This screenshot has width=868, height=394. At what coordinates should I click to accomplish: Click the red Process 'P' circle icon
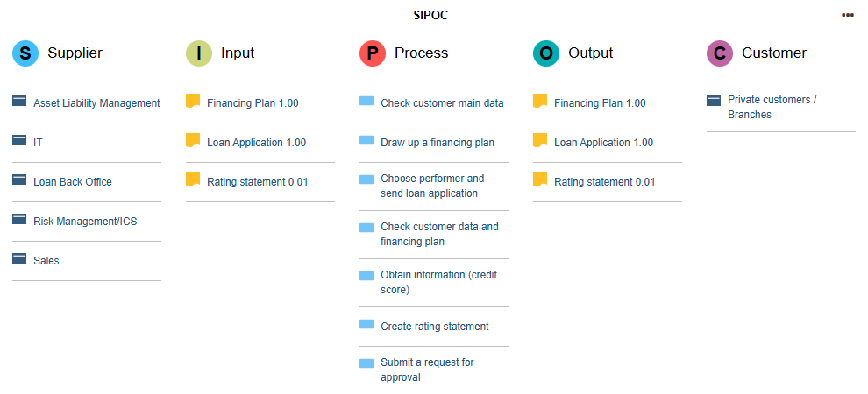coord(373,53)
